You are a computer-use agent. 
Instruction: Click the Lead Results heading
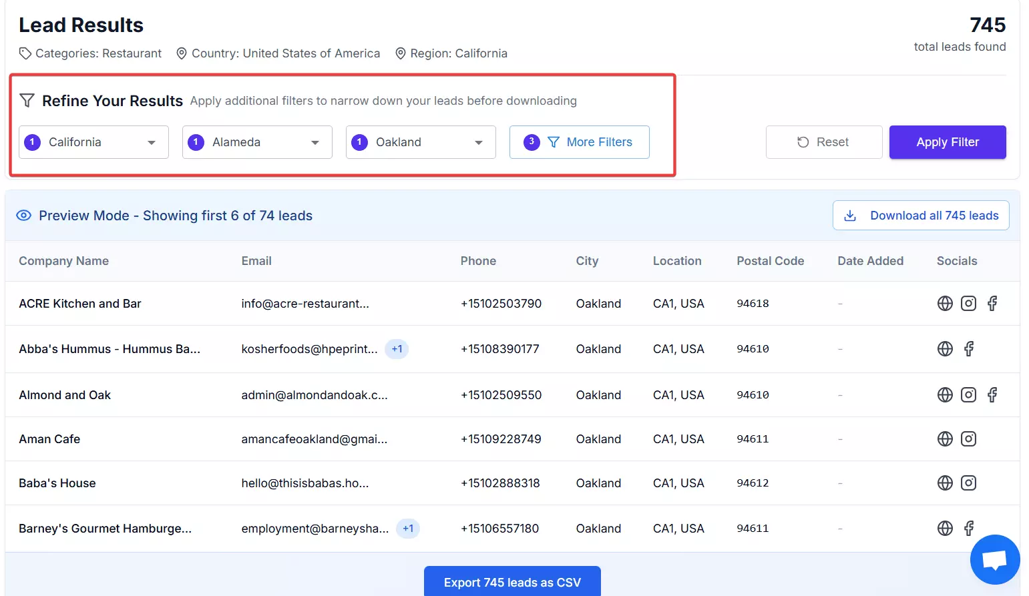click(x=81, y=25)
